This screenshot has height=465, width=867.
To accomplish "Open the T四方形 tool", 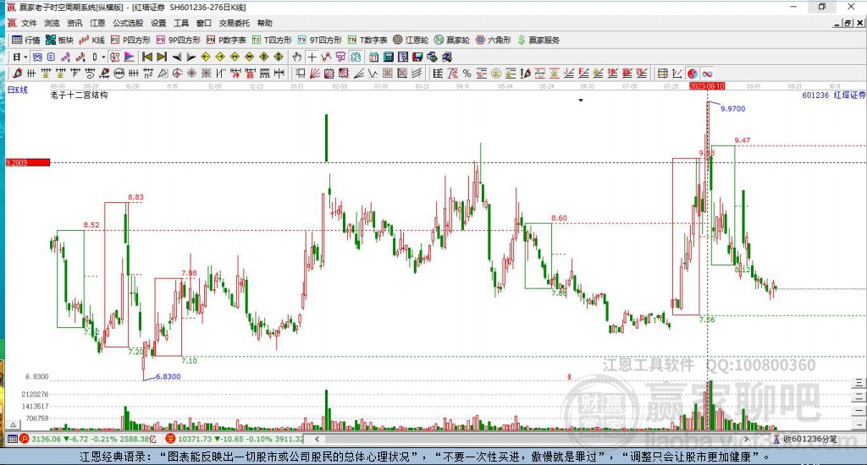I will pyautogui.click(x=272, y=40).
